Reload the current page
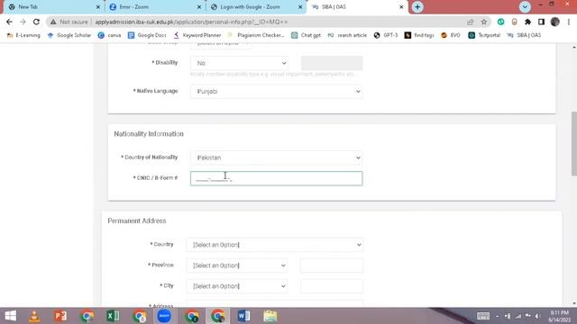Screen dimensions: 577x324 [36, 22]
